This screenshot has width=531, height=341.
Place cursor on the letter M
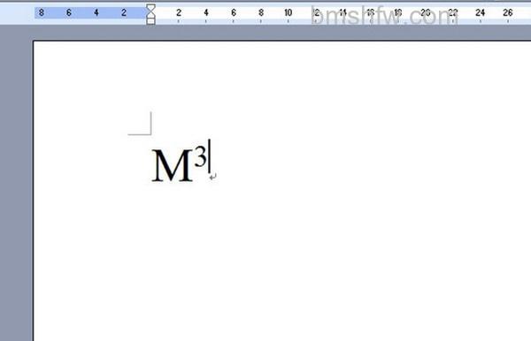[x=172, y=165]
